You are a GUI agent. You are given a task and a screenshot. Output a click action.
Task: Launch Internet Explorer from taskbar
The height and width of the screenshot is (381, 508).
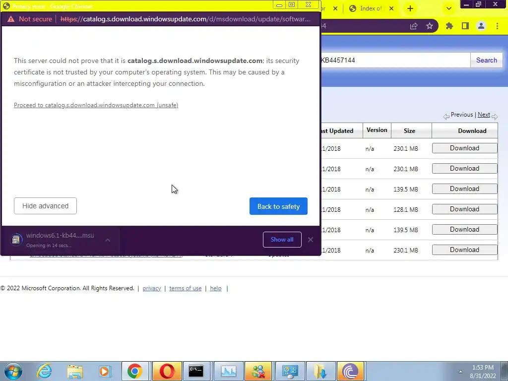pos(44,371)
